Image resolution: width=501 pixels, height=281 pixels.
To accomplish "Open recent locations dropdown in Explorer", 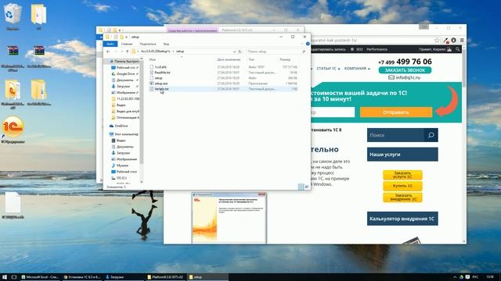I will pos(121,52).
